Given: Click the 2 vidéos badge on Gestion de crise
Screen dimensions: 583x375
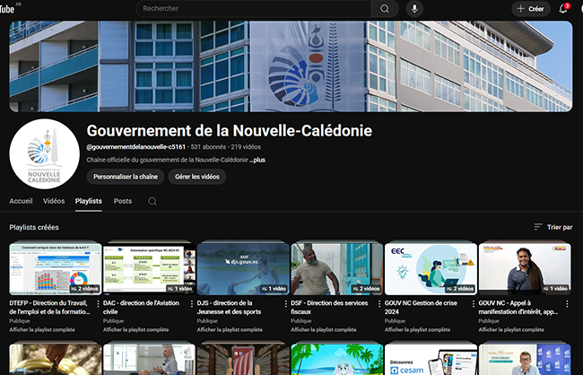Looking at the screenshot, I should 460,289.
